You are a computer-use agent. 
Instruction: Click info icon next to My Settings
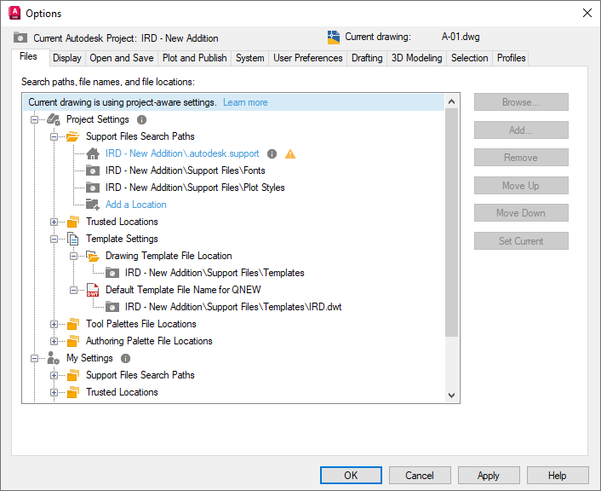(125, 358)
